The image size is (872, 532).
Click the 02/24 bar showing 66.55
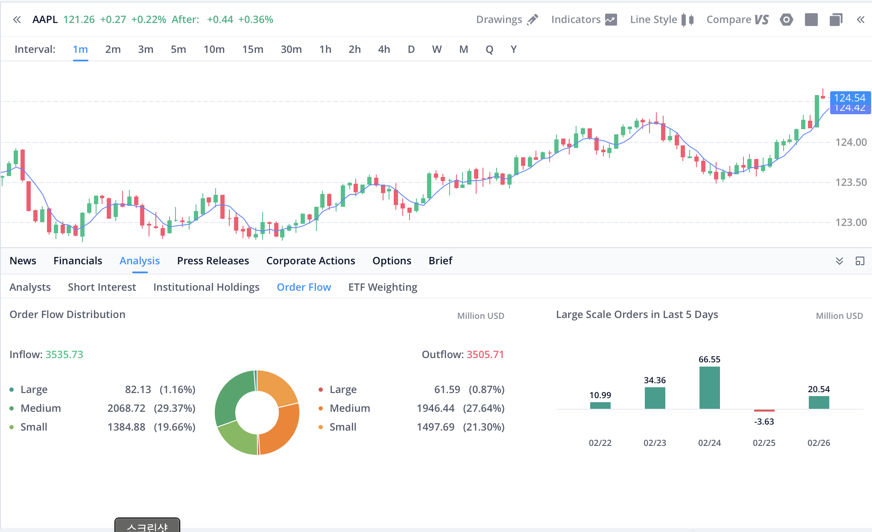click(x=709, y=387)
